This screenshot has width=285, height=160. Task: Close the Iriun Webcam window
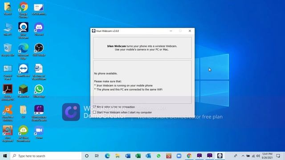point(190,31)
